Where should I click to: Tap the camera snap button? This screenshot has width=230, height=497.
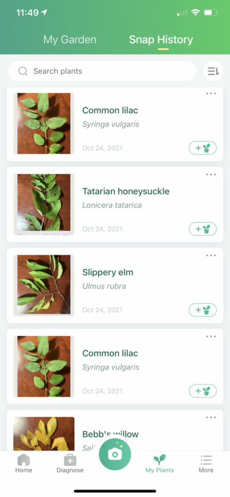115,454
